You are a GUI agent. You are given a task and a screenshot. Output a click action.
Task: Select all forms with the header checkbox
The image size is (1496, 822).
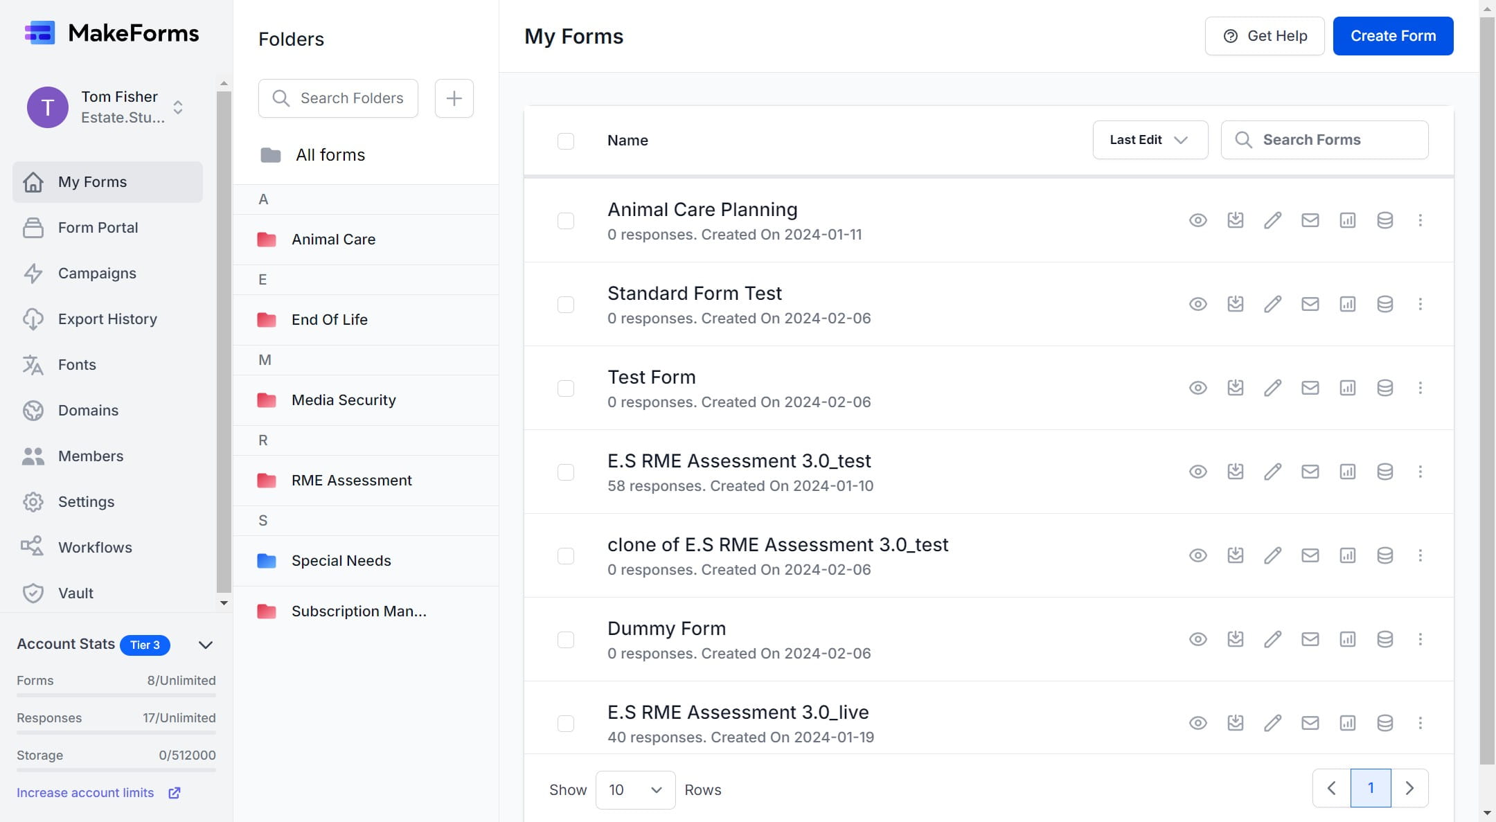click(566, 141)
